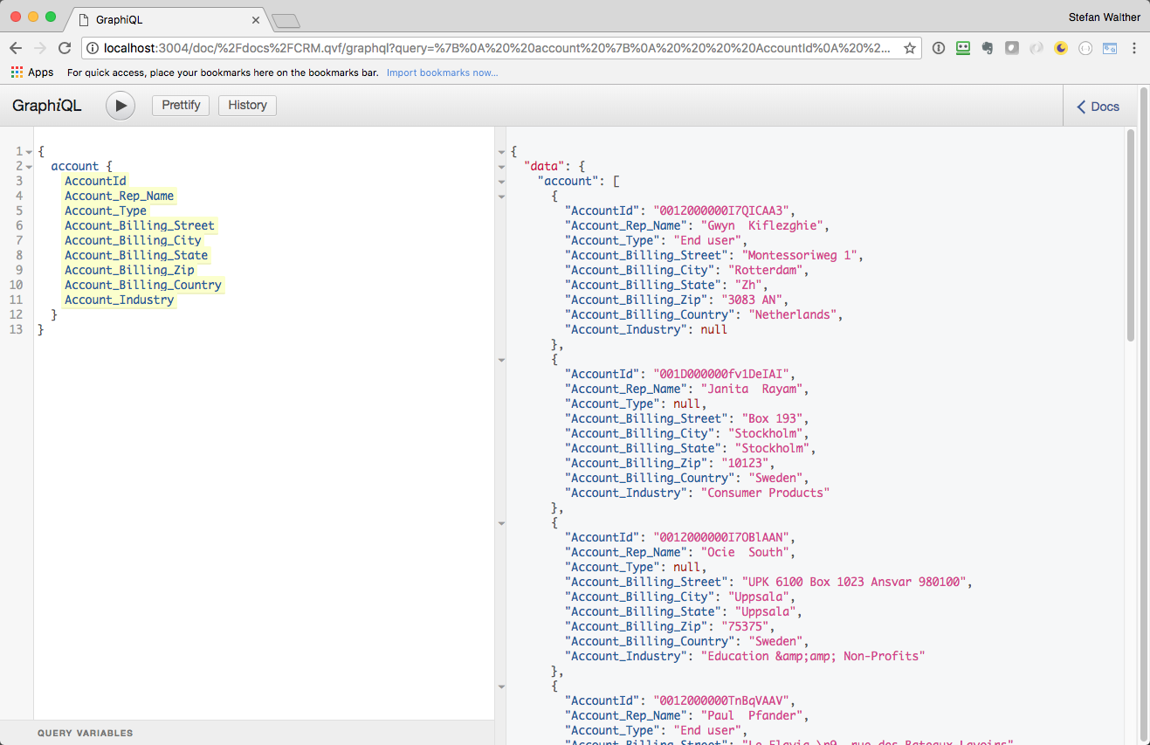The height and width of the screenshot is (745, 1150).
Task: Click the account keyword in query
Action: tap(75, 166)
